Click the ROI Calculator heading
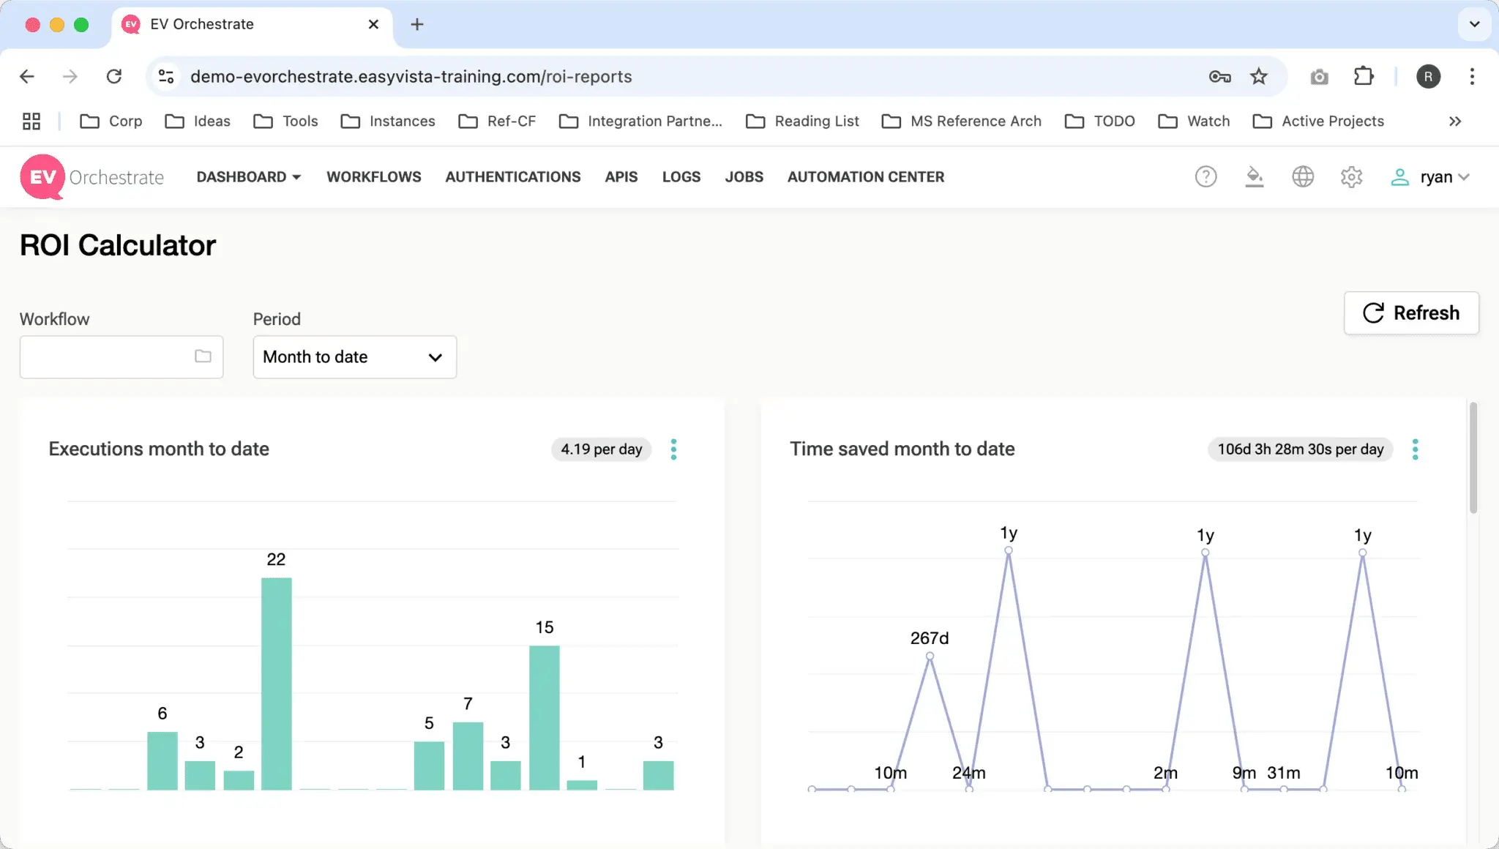 pos(118,245)
